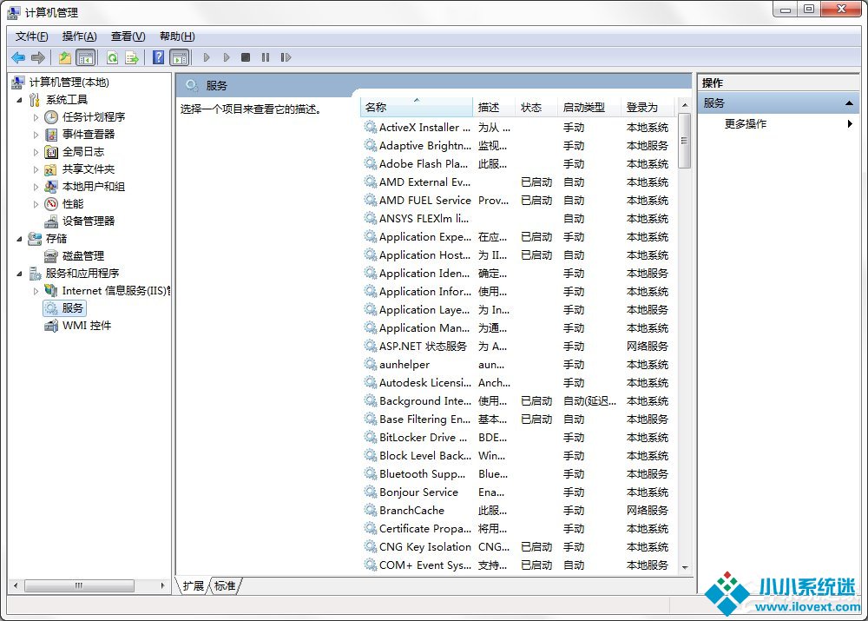Click the Restart service toolbar button

[x=286, y=57]
